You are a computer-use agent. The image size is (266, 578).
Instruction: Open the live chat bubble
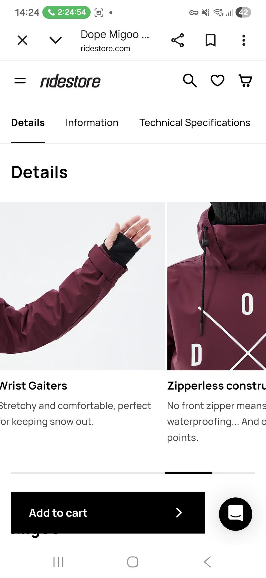pos(236,514)
